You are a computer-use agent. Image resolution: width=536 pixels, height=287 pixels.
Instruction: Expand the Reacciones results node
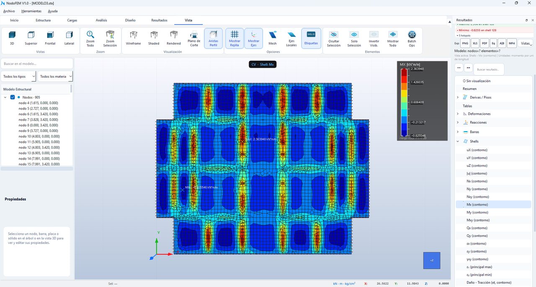(458, 122)
